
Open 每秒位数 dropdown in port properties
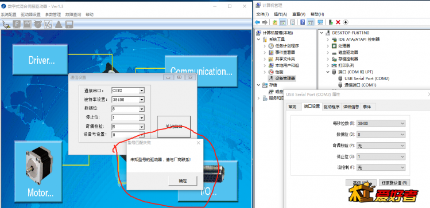[x=381, y=123]
